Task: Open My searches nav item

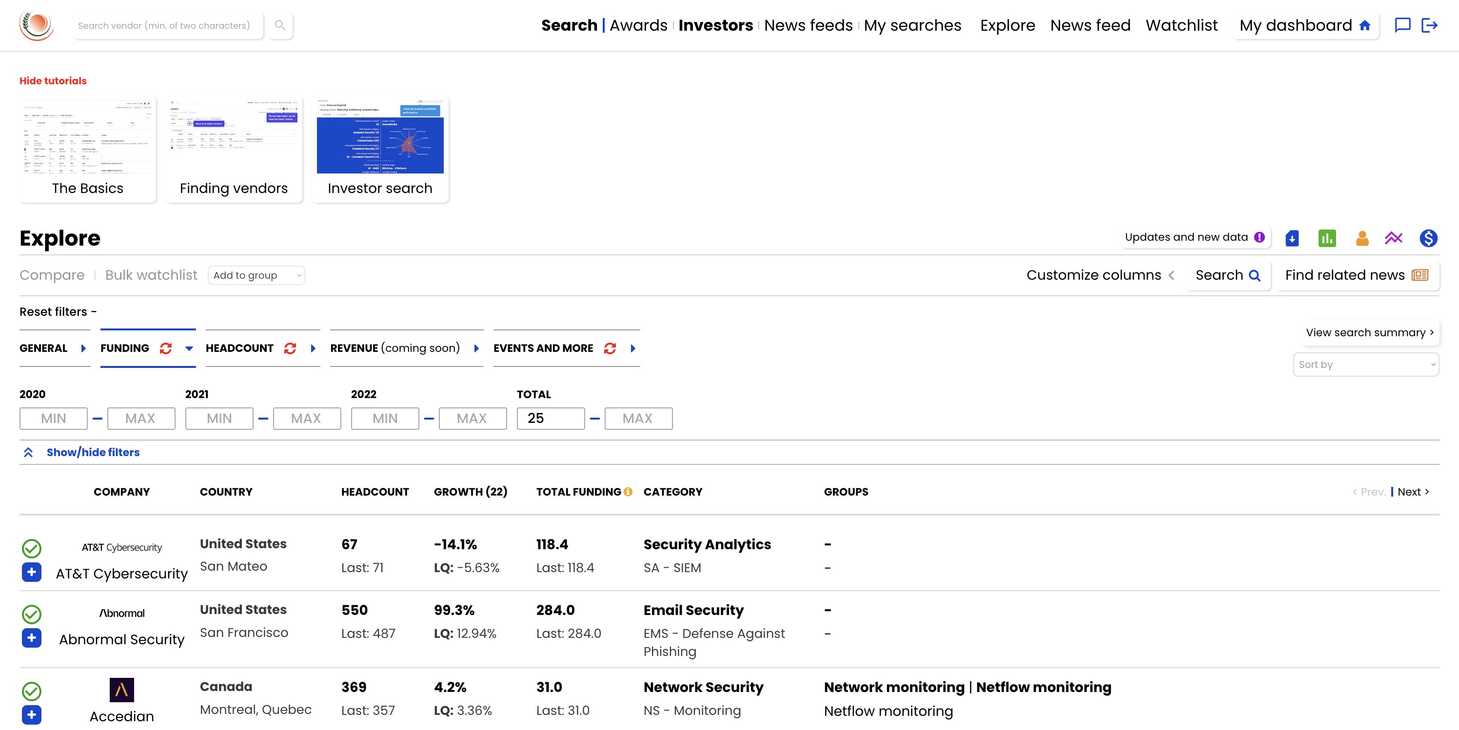Action: (x=912, y=25)
